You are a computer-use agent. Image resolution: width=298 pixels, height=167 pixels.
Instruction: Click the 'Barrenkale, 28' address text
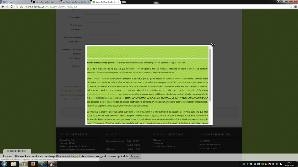(x=67, y=140)
